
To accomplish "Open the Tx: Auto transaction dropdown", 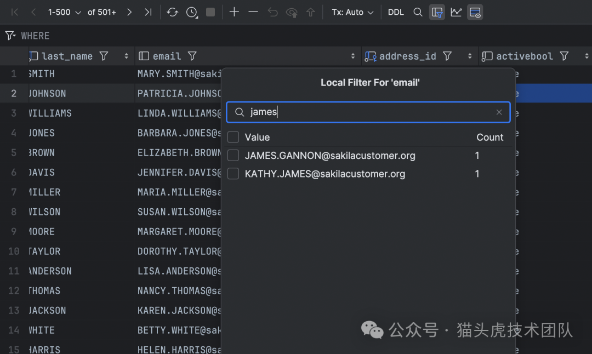I will tap(352, 12).
